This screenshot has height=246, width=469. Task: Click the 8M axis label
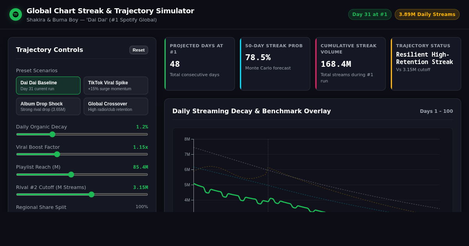point(187,139)
